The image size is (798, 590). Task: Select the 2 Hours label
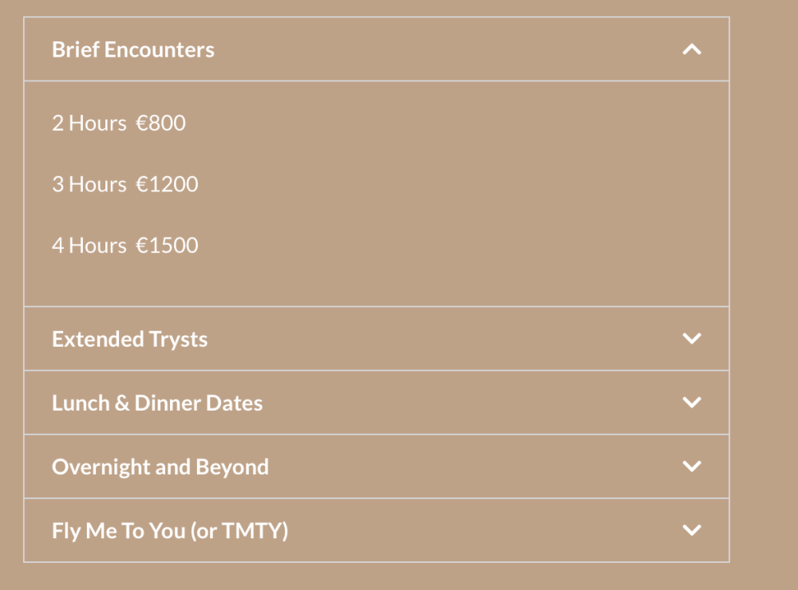tap(89, 124)
